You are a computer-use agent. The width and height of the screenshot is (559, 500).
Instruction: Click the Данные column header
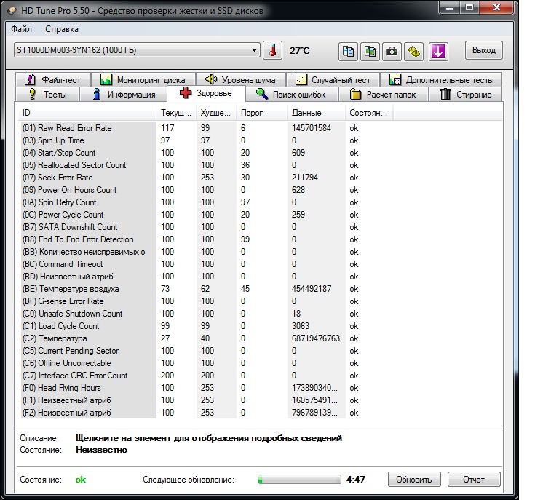[x=316, y=113]
